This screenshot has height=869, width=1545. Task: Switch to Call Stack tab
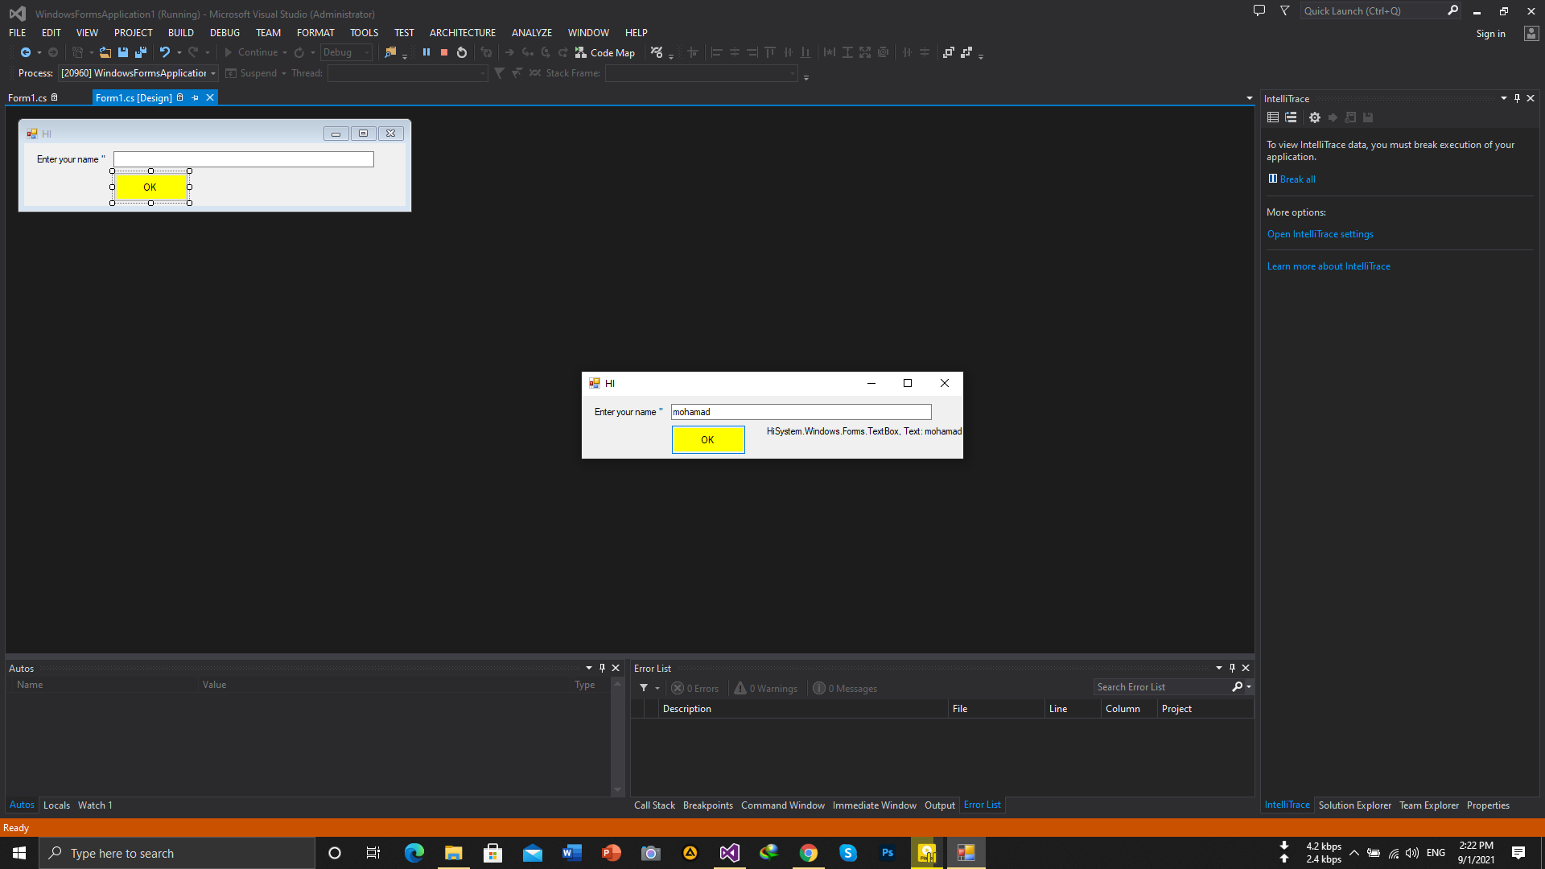654,805
